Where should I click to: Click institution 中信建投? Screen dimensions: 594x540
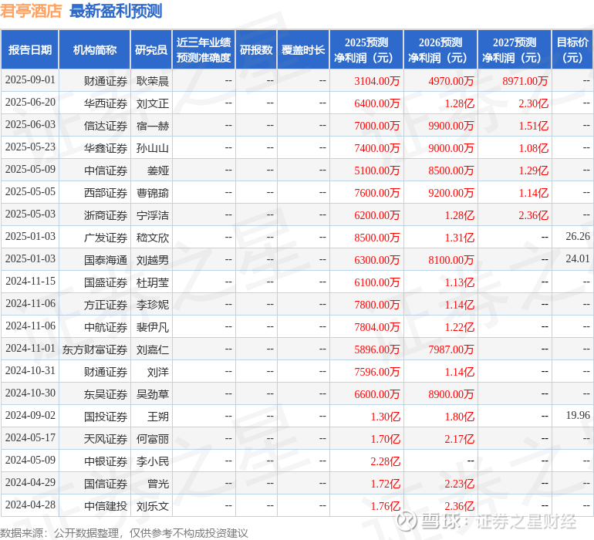coord(106,506)
